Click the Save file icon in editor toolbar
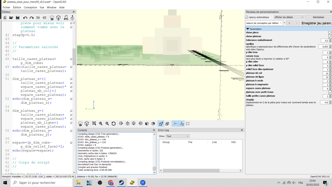The width and height of the screenshot is (332, 187). coord(17,18)
